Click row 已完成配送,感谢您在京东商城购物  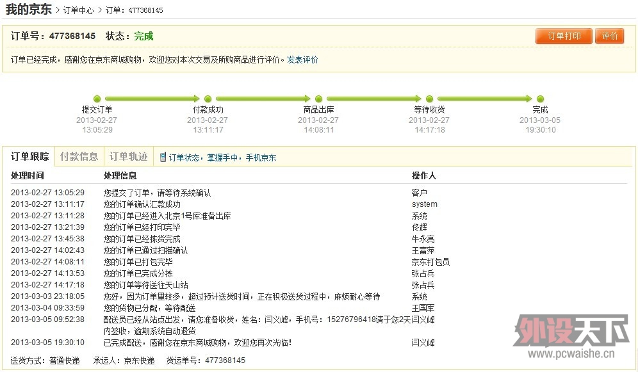tap(318, 343)
